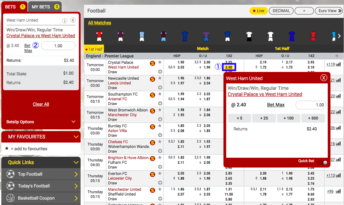344x205 pixels.
Task: Open bar chart stats for Everton FC row
Action: 339,175
